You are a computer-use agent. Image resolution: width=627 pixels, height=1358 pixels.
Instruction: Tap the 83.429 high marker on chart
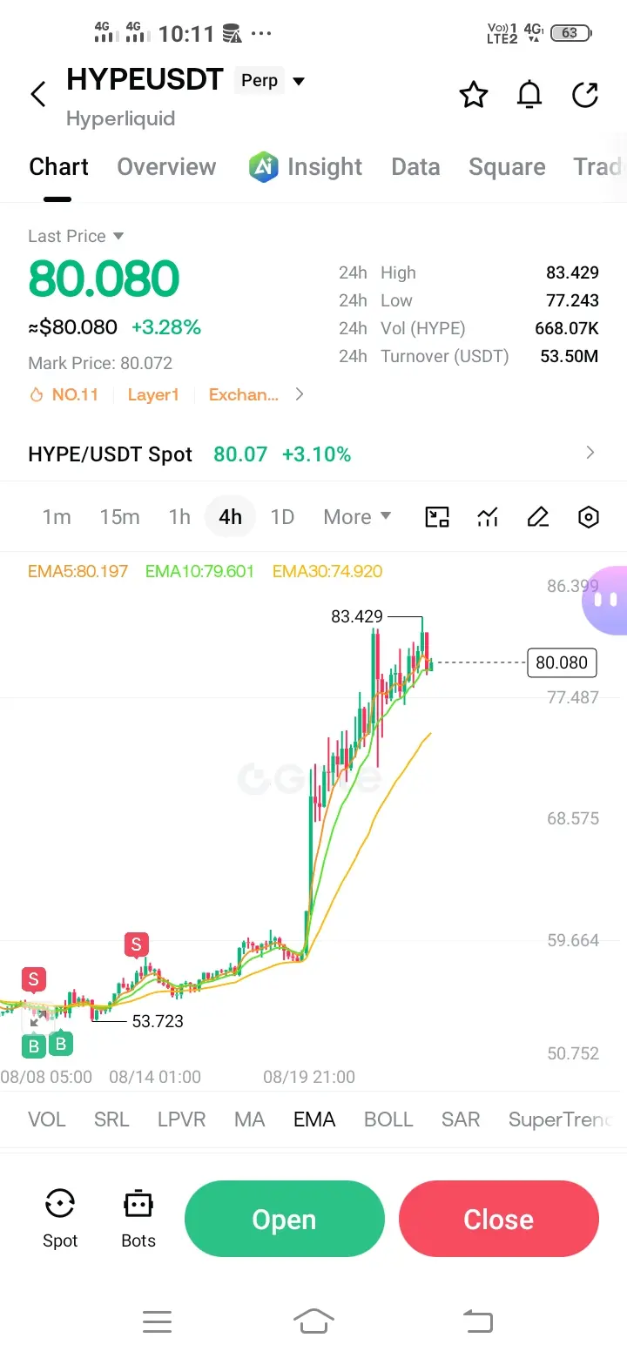pos(357,616)
